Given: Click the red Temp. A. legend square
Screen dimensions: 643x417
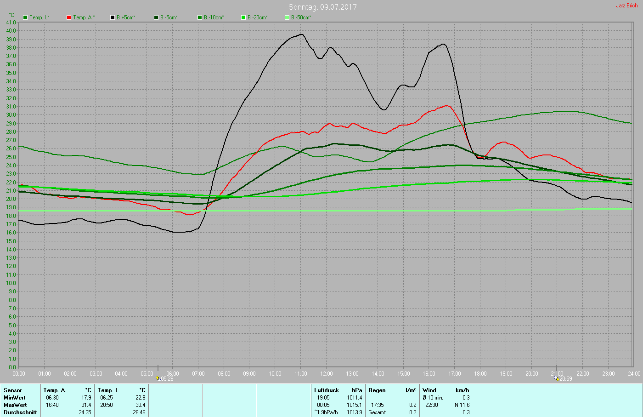Looking at the screenshot, I should (69, 17).
